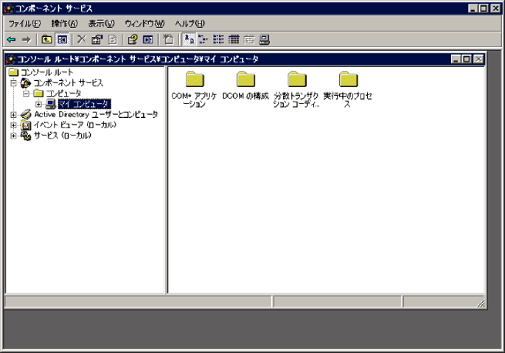
Task: Switch to small icons view
Action: tap(203, 40)
